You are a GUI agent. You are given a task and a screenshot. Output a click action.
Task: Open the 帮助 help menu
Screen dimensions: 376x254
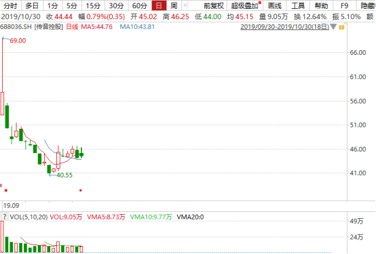(x=321, y=5)
